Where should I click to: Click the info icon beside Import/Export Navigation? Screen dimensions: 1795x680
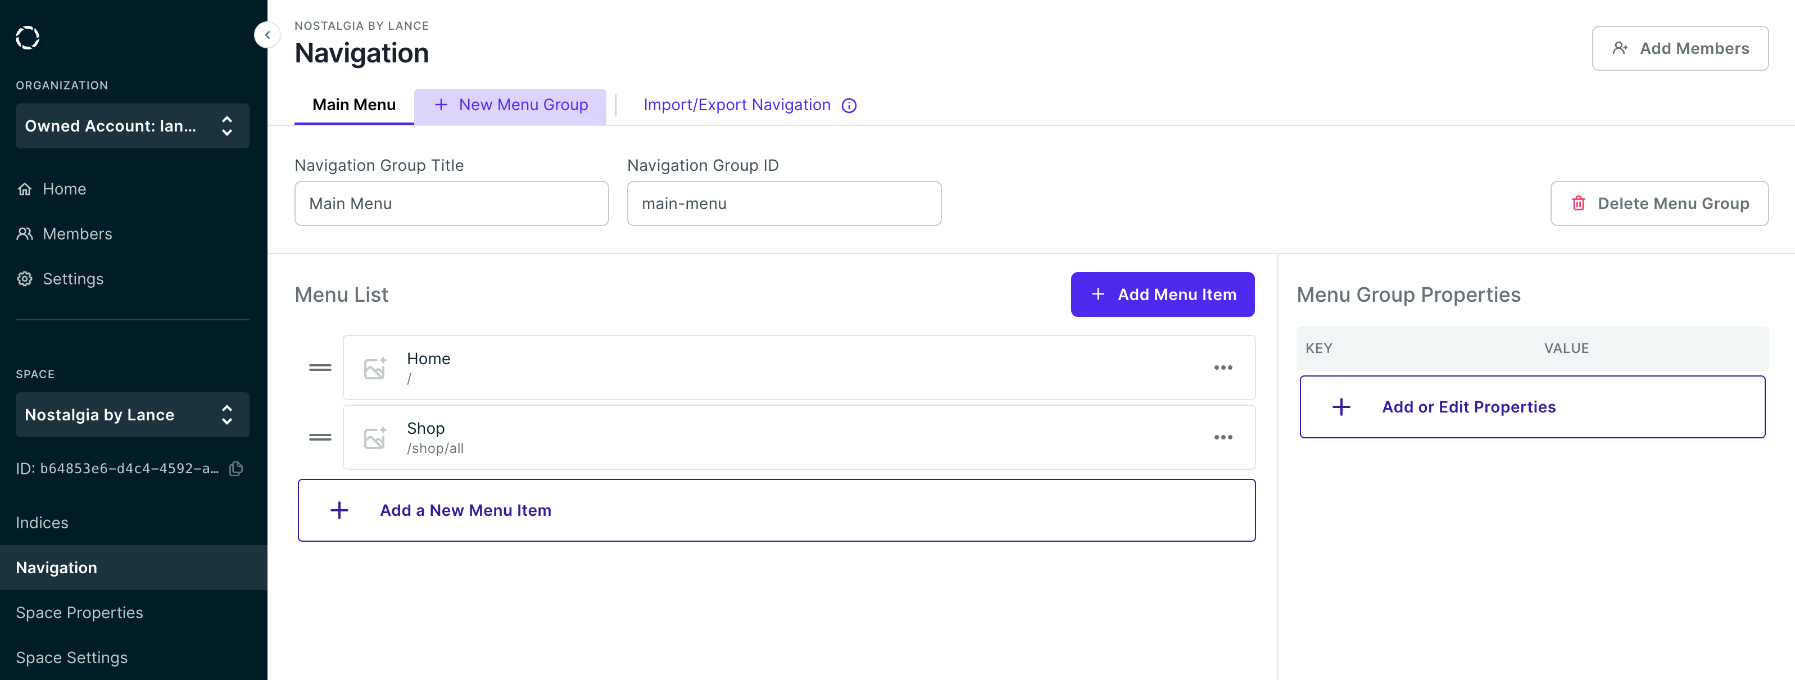point(849,105)
